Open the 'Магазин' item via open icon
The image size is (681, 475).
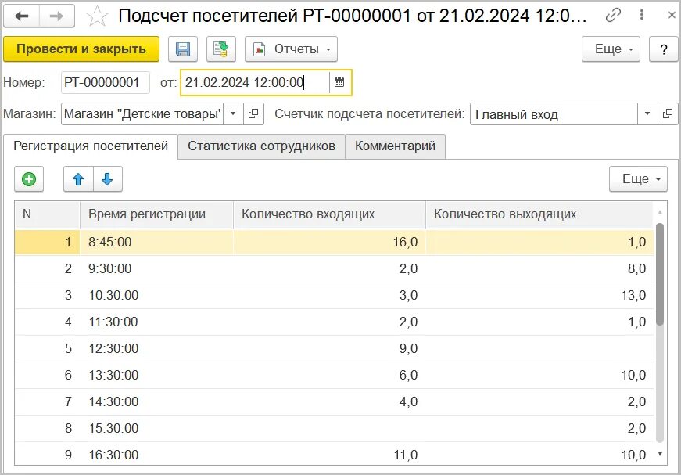pyautogui.click(x=253, y=114)
